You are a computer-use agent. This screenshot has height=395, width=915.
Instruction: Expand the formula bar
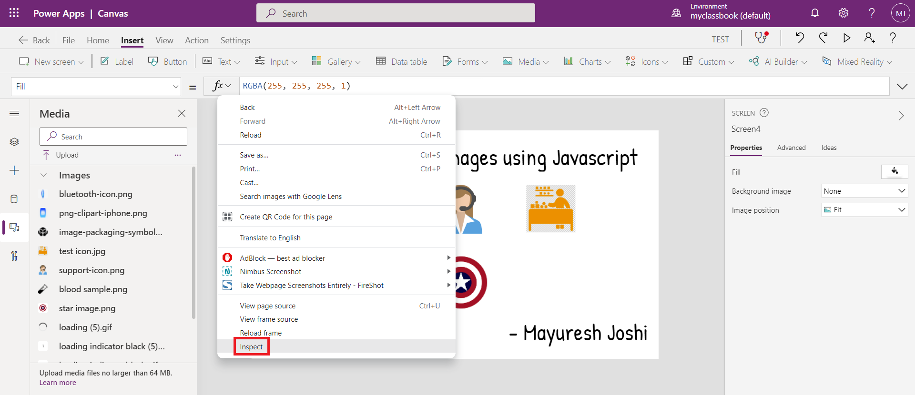[x=902, y=86]
